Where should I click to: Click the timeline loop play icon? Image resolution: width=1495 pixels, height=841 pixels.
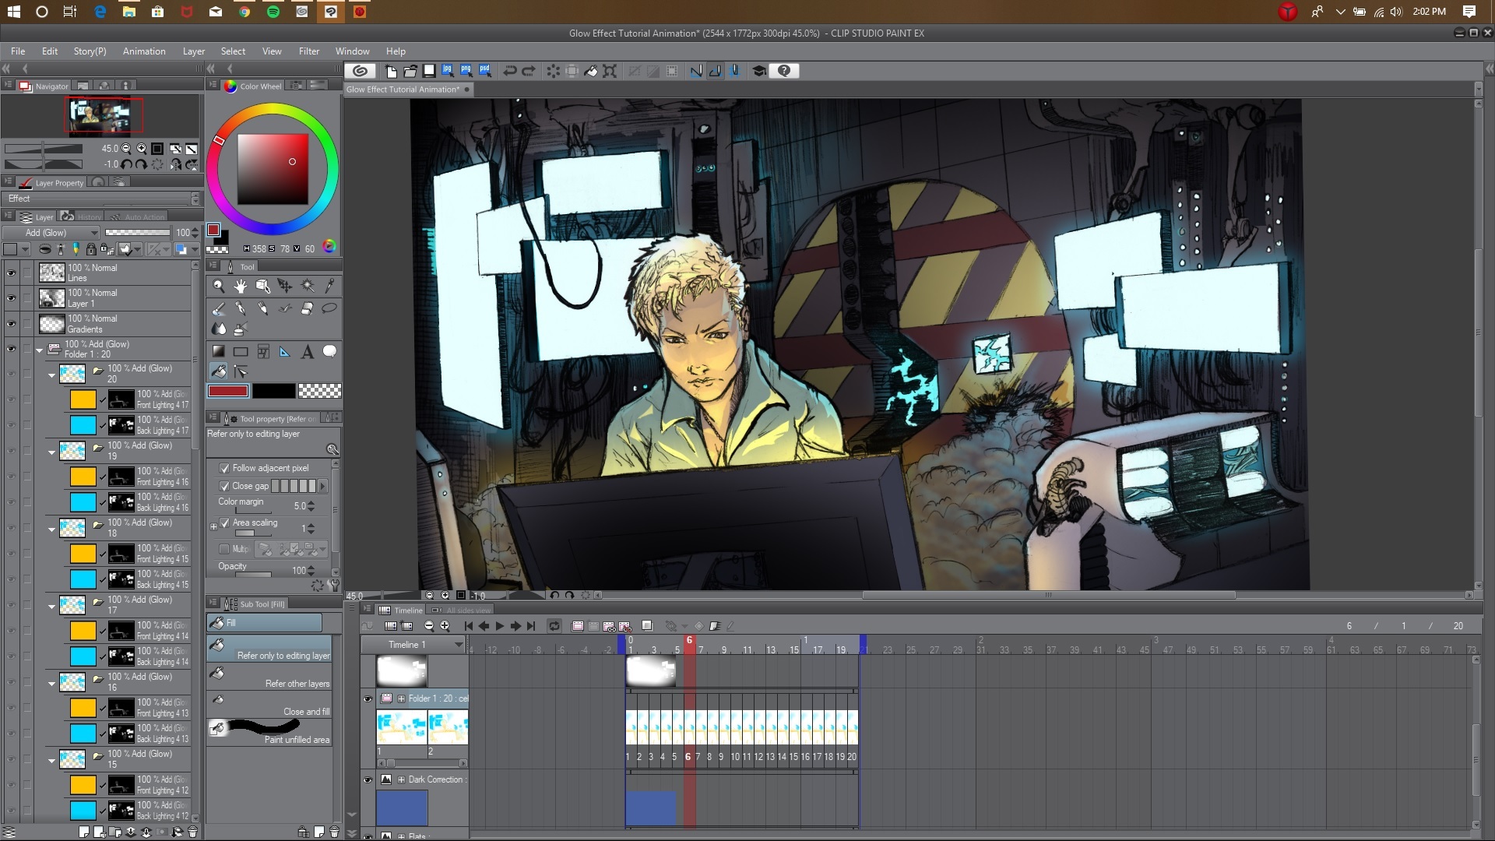pyautogui.click(x=554, y=625)
